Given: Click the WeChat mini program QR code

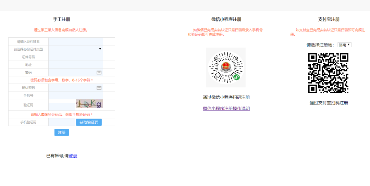Looking at the screenshot, I should 226,67.
